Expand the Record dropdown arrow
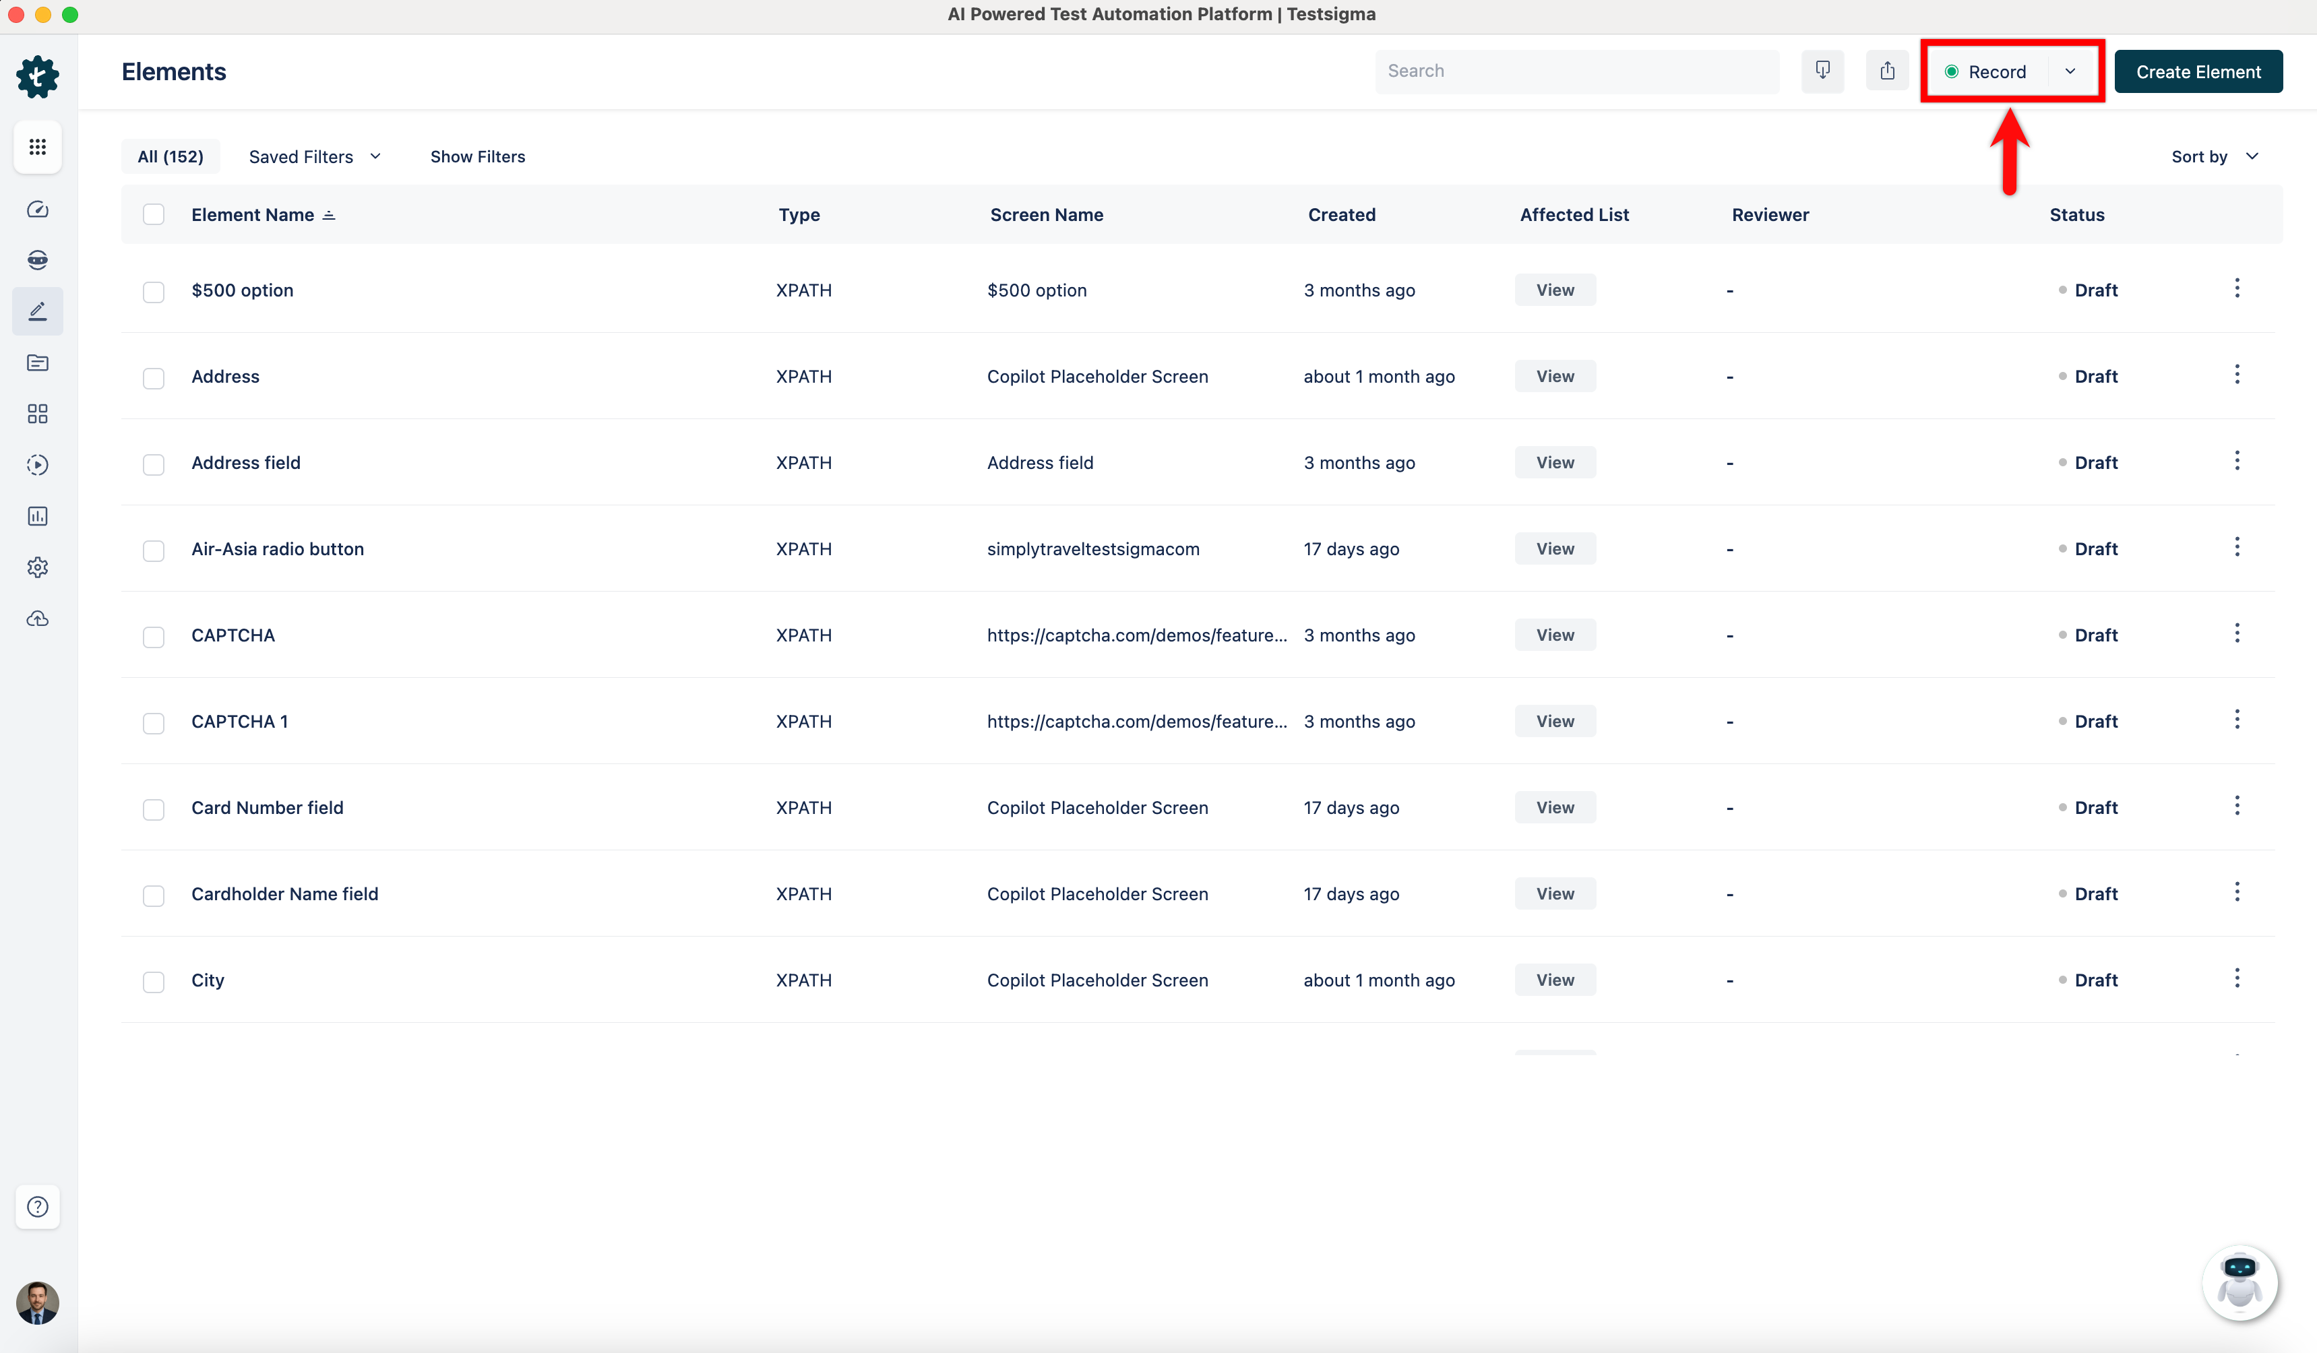This screenshot has width=2317, height=1353. (x=2070, y=71)
